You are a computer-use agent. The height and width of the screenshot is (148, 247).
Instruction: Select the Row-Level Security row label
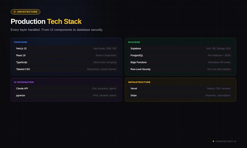click(140, 69)
